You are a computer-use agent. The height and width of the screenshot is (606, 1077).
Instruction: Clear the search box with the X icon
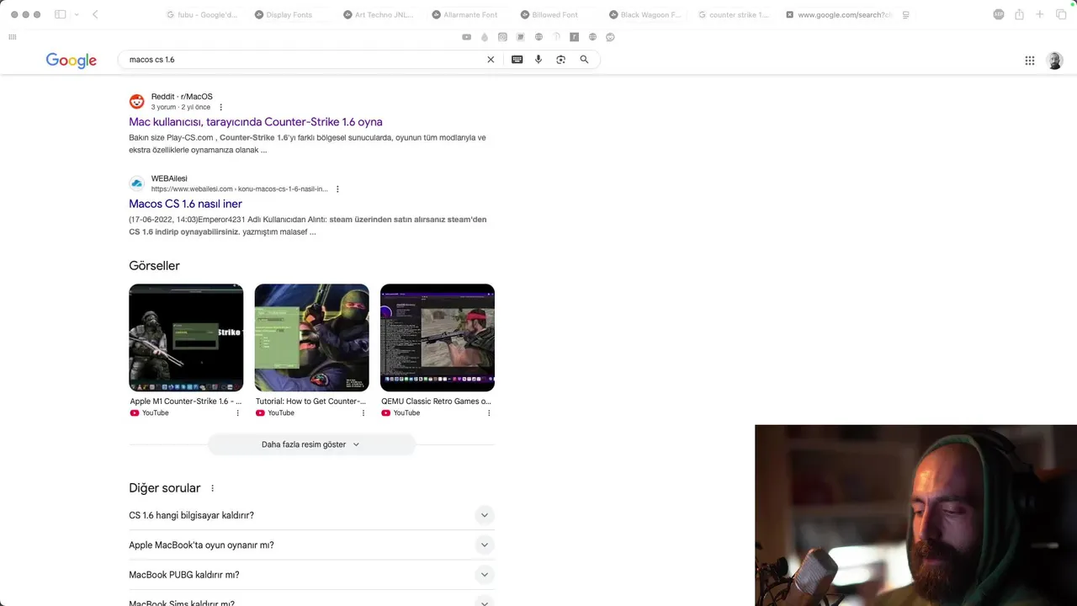click(491, 60)
